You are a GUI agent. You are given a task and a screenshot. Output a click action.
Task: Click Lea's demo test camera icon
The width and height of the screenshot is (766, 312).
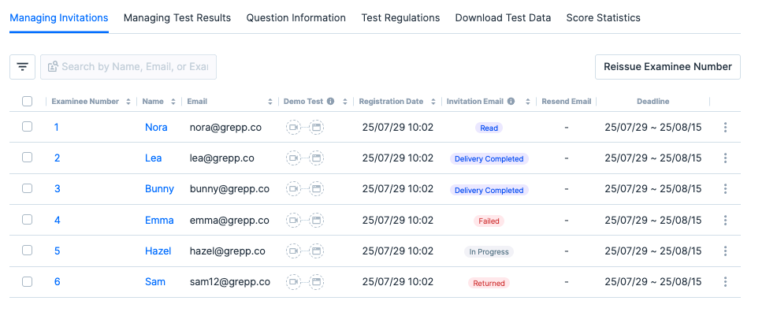[x=294, y=158]
